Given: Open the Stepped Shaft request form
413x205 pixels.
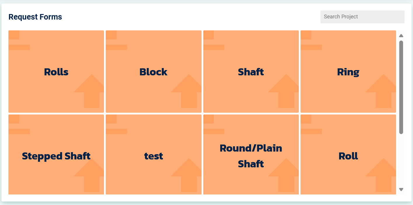Looking at the screenshot, I should (x=56, y=156).
